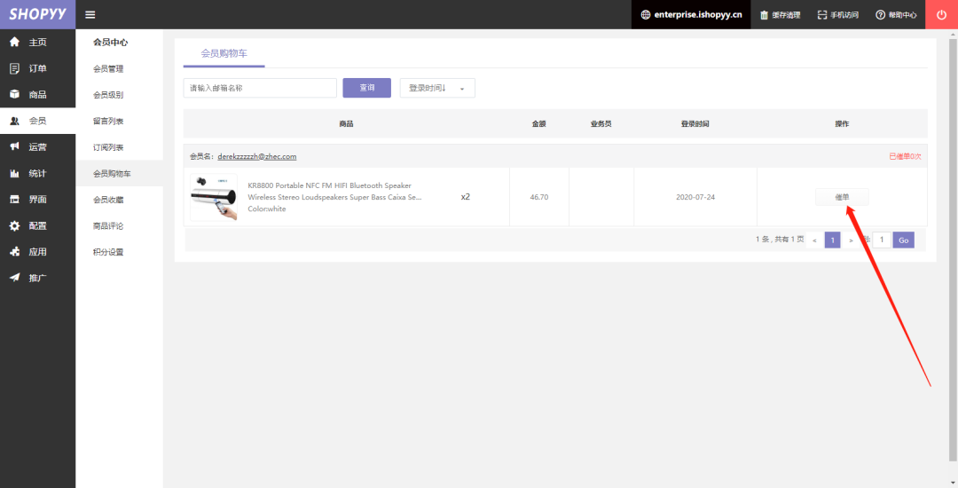Focus the email name search field
This screenshot has width=958, height=488.
260,88
